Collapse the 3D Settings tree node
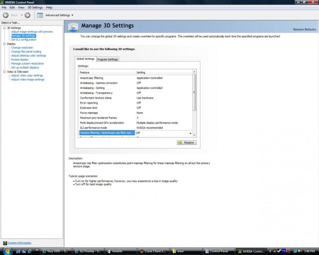Screen dimensions: 319x255 click(4, 28)
